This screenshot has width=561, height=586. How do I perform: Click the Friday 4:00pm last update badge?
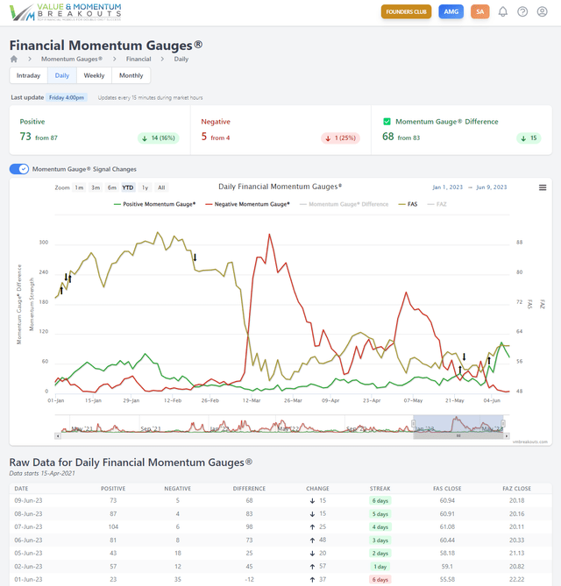click(x=67, y=97)
